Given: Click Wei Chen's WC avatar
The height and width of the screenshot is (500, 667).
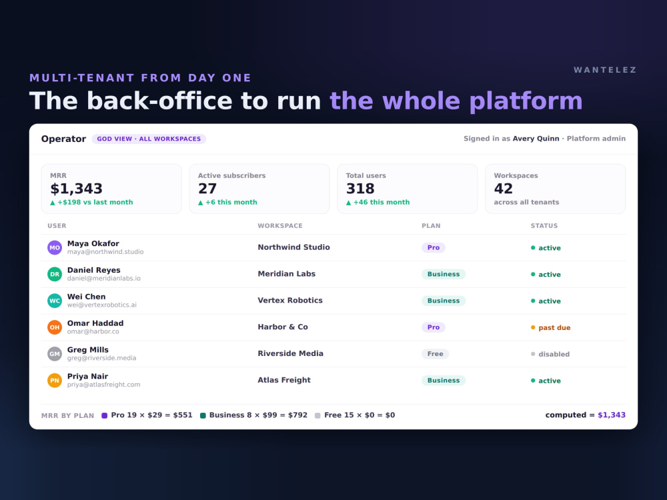Looking at the screenshot, I should pyautogui.click(x=55, y=301).
